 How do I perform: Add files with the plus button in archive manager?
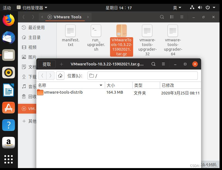point(61,64)
